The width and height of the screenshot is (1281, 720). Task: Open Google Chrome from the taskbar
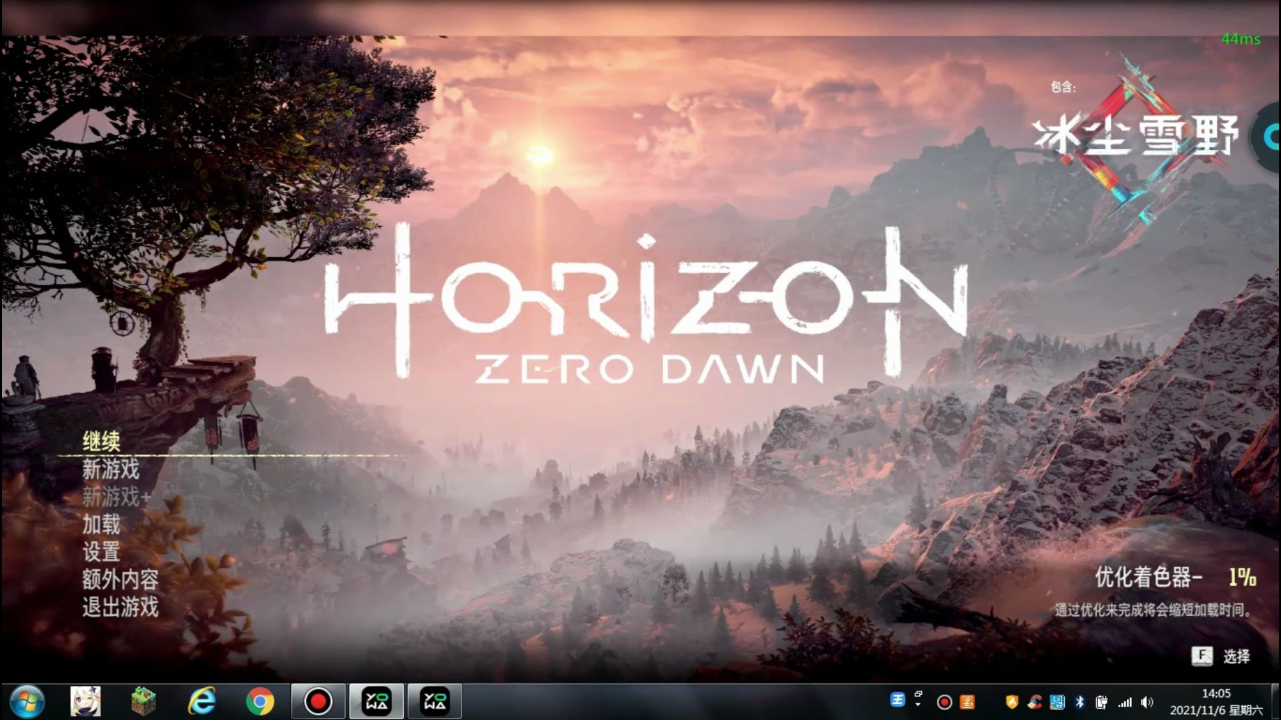(260, 701)
